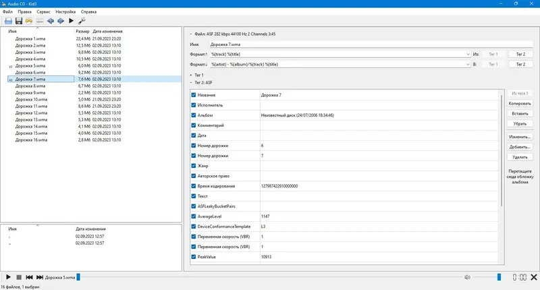Open the Настройка menu
The height and width of the screenshot is (290, 540).
(65, 11)
